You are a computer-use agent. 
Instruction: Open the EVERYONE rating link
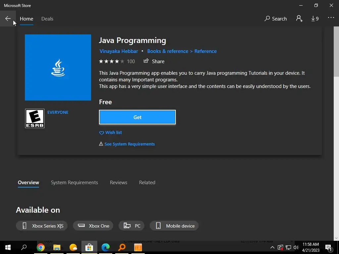[x=58, y=112]
